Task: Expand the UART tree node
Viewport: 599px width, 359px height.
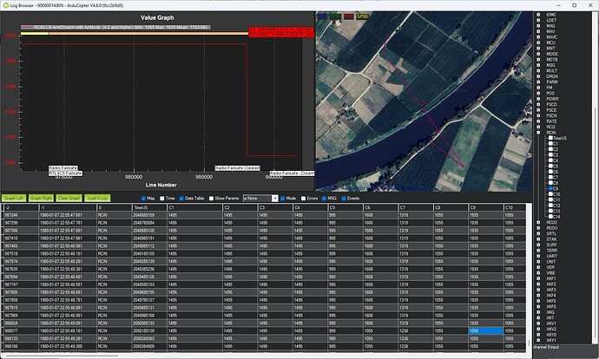Action: [x=538, y=256]
